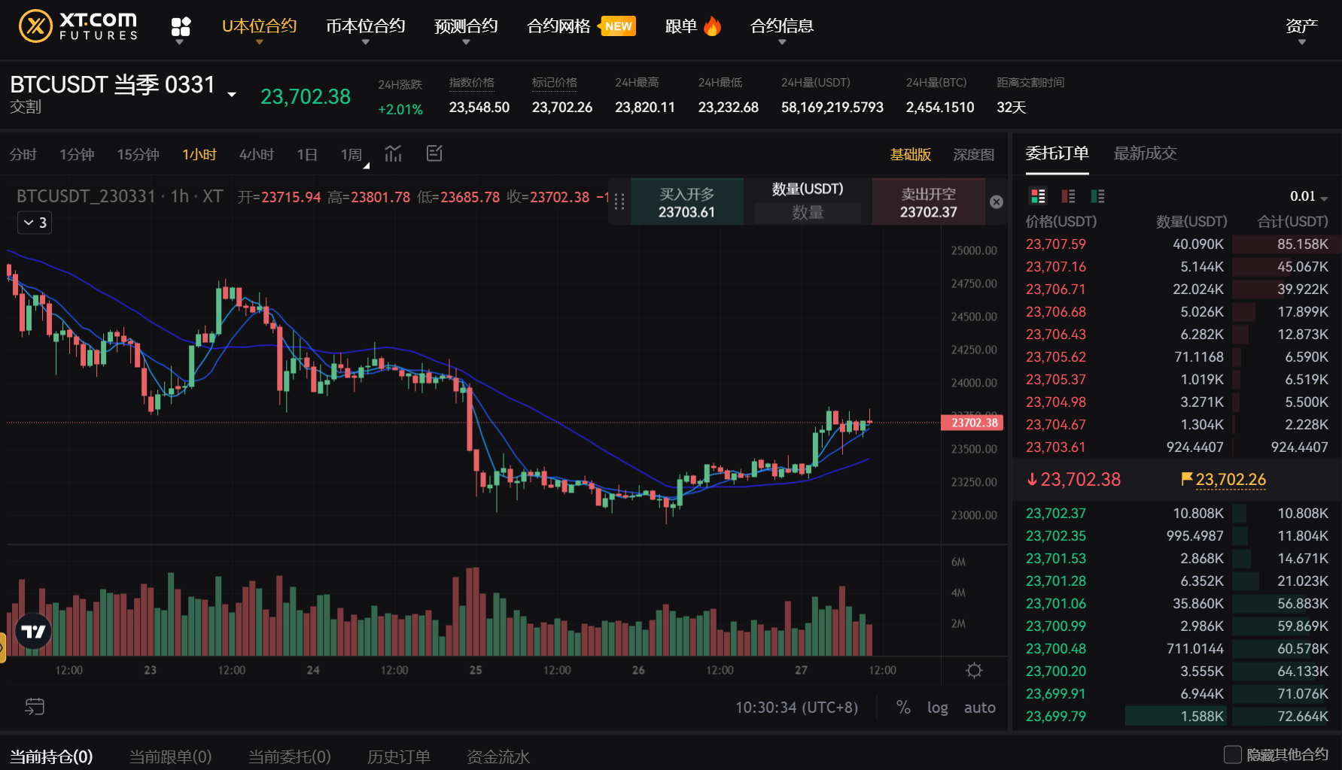Show sell orders only view
Viewport: 1342px width, 770px height.
pyautogui.click(x=1068, y=196)
